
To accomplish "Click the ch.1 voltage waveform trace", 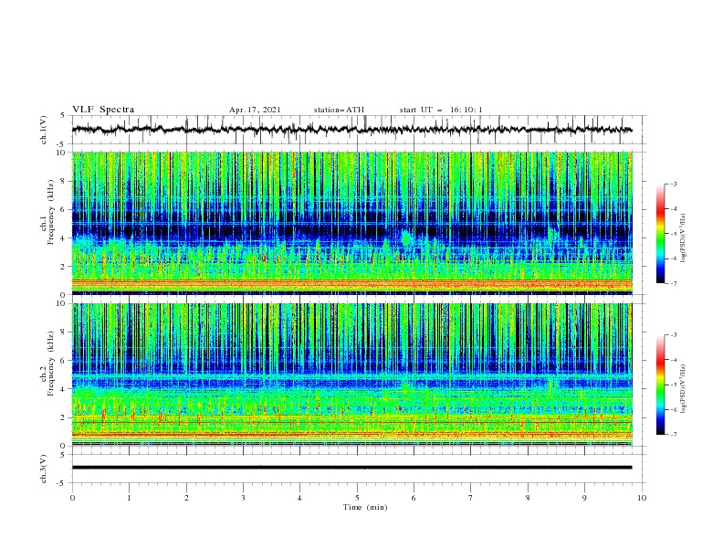I will 351,130.
